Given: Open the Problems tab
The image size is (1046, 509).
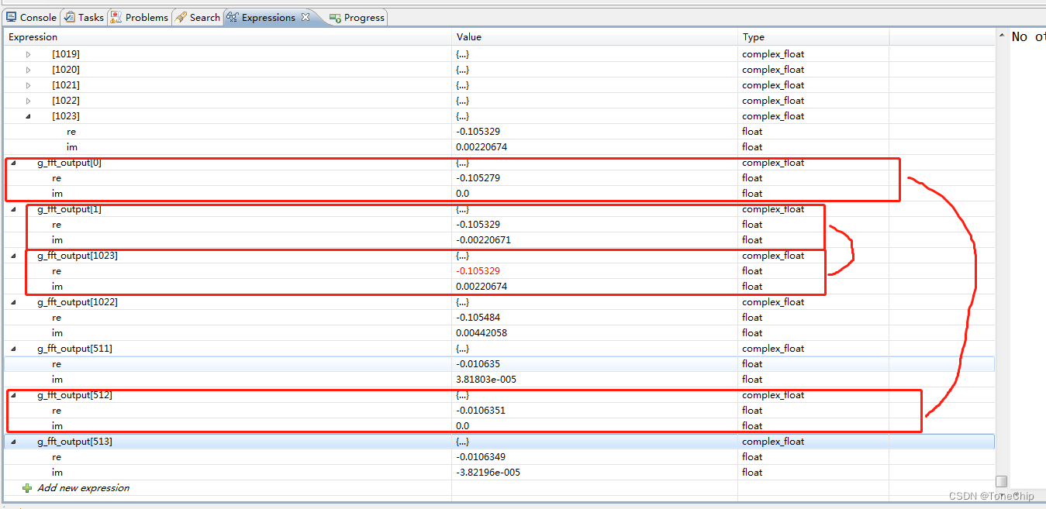Looking at the screenshot, I should pyautogui.click(x=140, y=17).
